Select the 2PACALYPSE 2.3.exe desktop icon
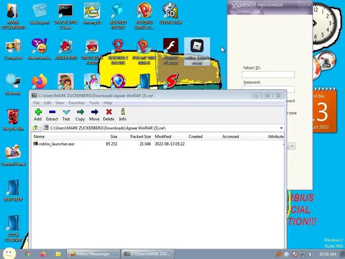 pyautogui.click(x=66, y=16)
